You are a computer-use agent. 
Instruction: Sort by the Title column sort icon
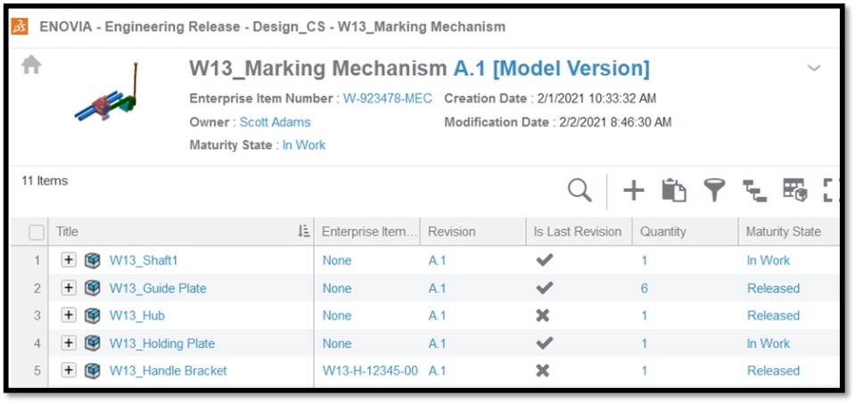[303, 232]
